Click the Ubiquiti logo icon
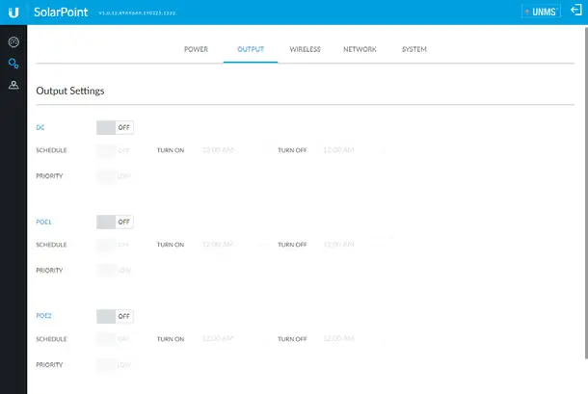This screenshot has width=588, height=394. click(13, 13)
